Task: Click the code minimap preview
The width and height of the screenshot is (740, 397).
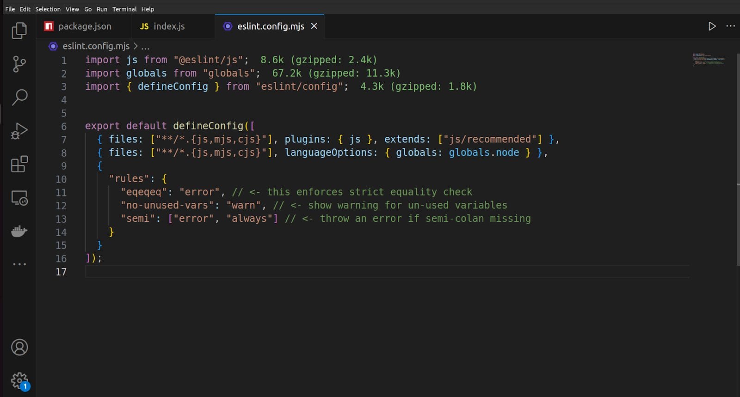Action: [709, 60]
